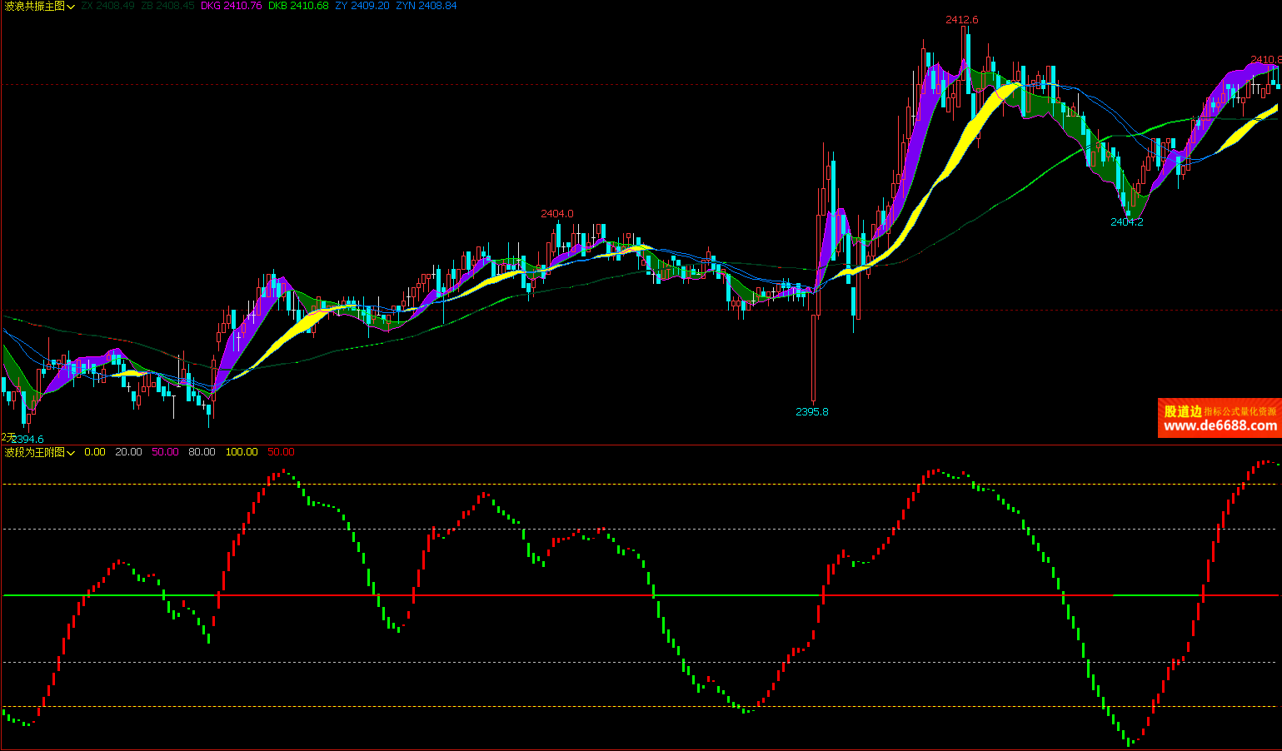Click the ZX 2408.49 indicator value
Image resolution: width=1282 pixels, height=751 pixels.
(x=107, y=6)
